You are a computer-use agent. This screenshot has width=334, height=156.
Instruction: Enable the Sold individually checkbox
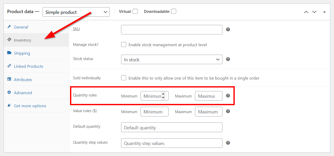(x=124, y=78)
